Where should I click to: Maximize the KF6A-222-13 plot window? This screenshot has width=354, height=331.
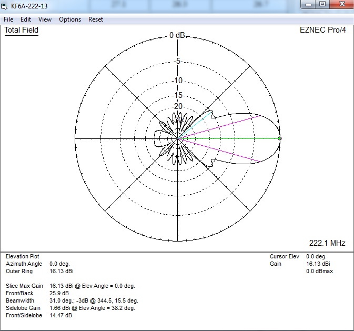click(323, 5)
